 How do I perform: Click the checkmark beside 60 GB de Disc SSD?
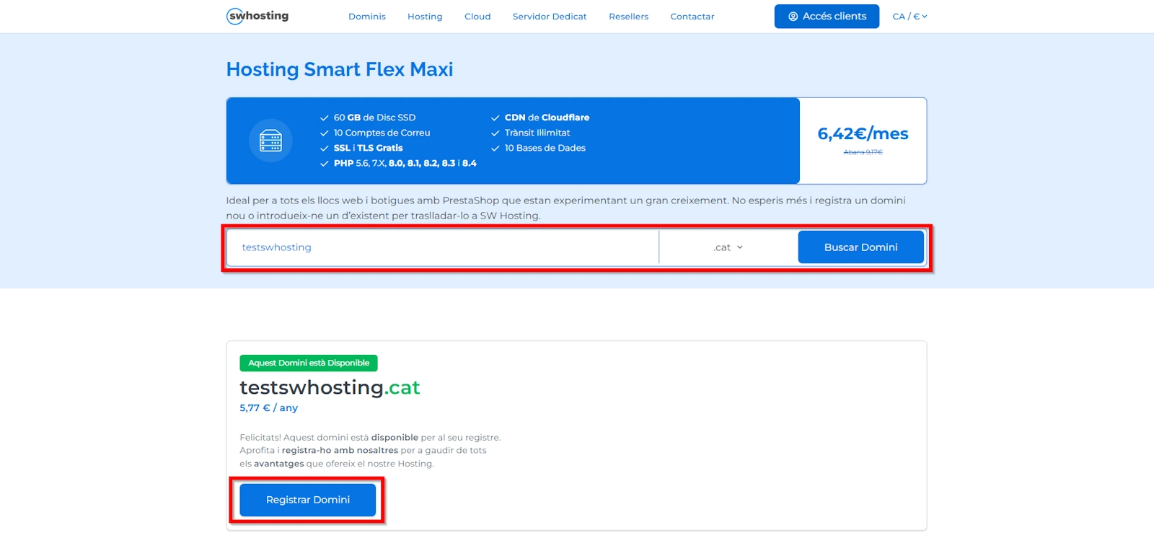point(325,118)
